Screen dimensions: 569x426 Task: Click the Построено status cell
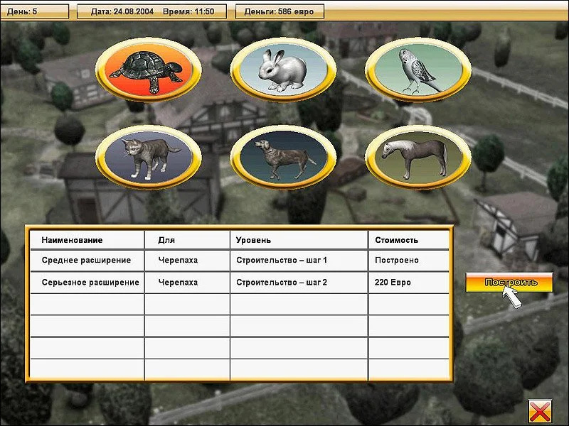point(397,261)
